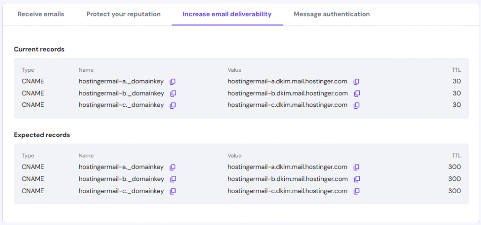Click TTL 30 of current hostingermail-a record
This screenshot has height=225, width=481.
pos(457,82)
